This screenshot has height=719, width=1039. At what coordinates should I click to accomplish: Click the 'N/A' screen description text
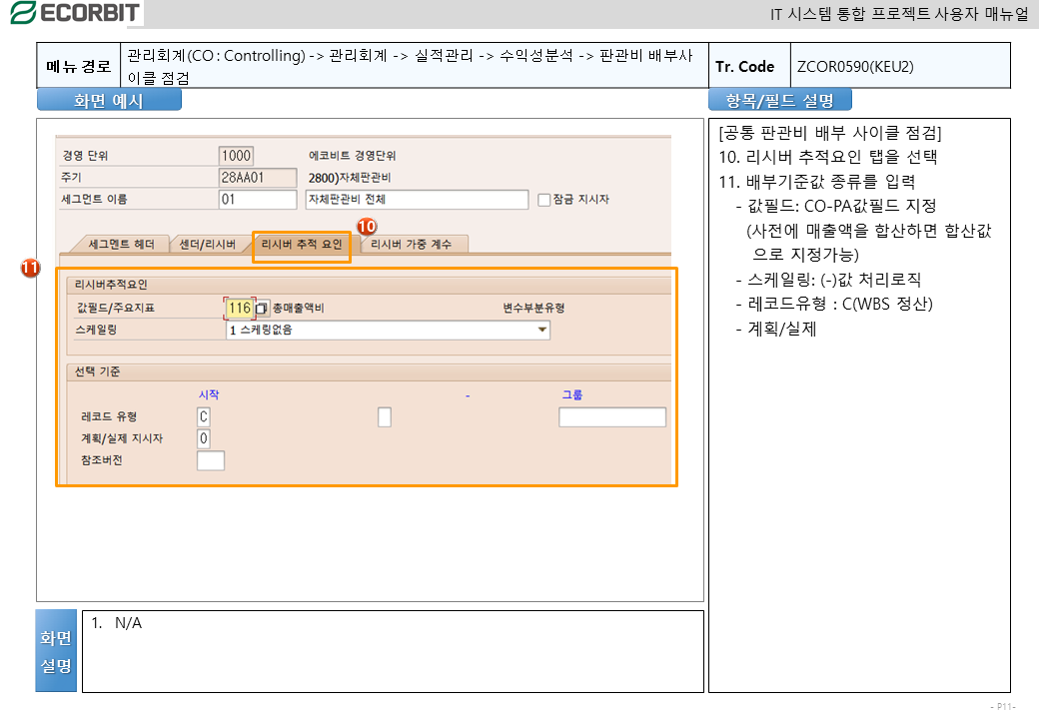pos(128,623)
